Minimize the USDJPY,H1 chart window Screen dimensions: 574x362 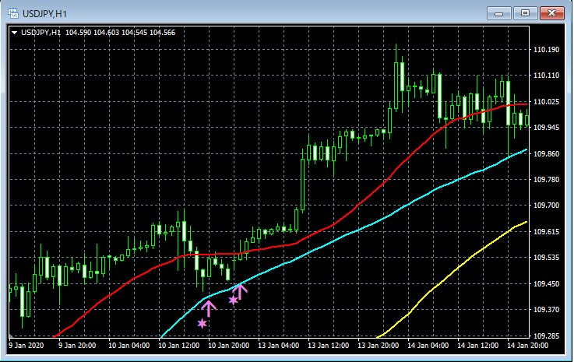[x=498, y=13]
